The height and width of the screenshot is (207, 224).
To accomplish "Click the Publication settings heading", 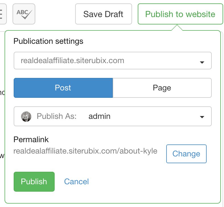I will pyautogui.click(x=48, y=41).
